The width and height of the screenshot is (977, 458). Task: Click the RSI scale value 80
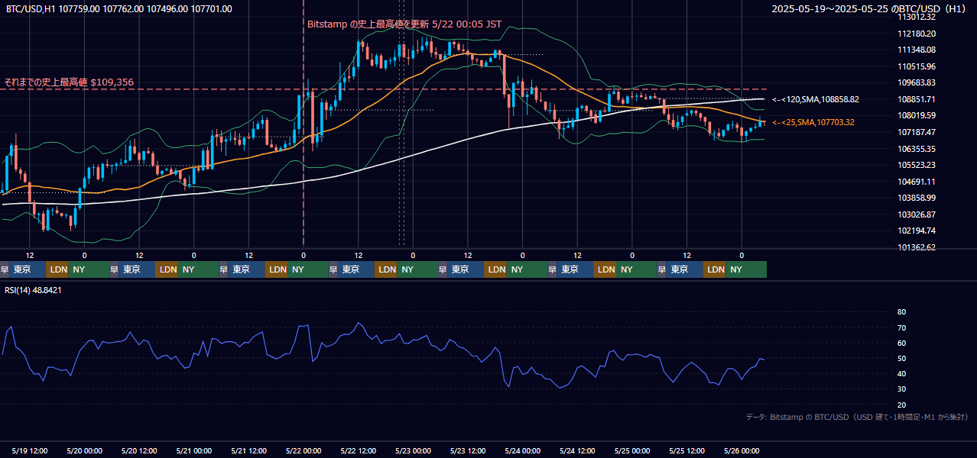(901, 312)
